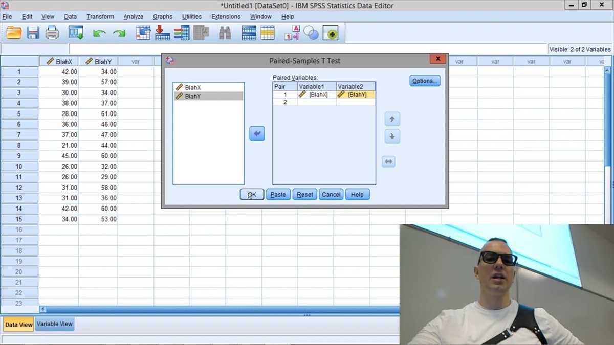This screenshot has height=345, width=614.
Task: Click the BlahY cell value 61.00
Action: tap(98, 113)
